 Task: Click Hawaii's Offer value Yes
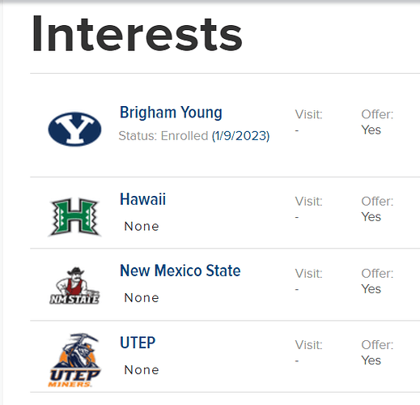(x=371, y=217)
